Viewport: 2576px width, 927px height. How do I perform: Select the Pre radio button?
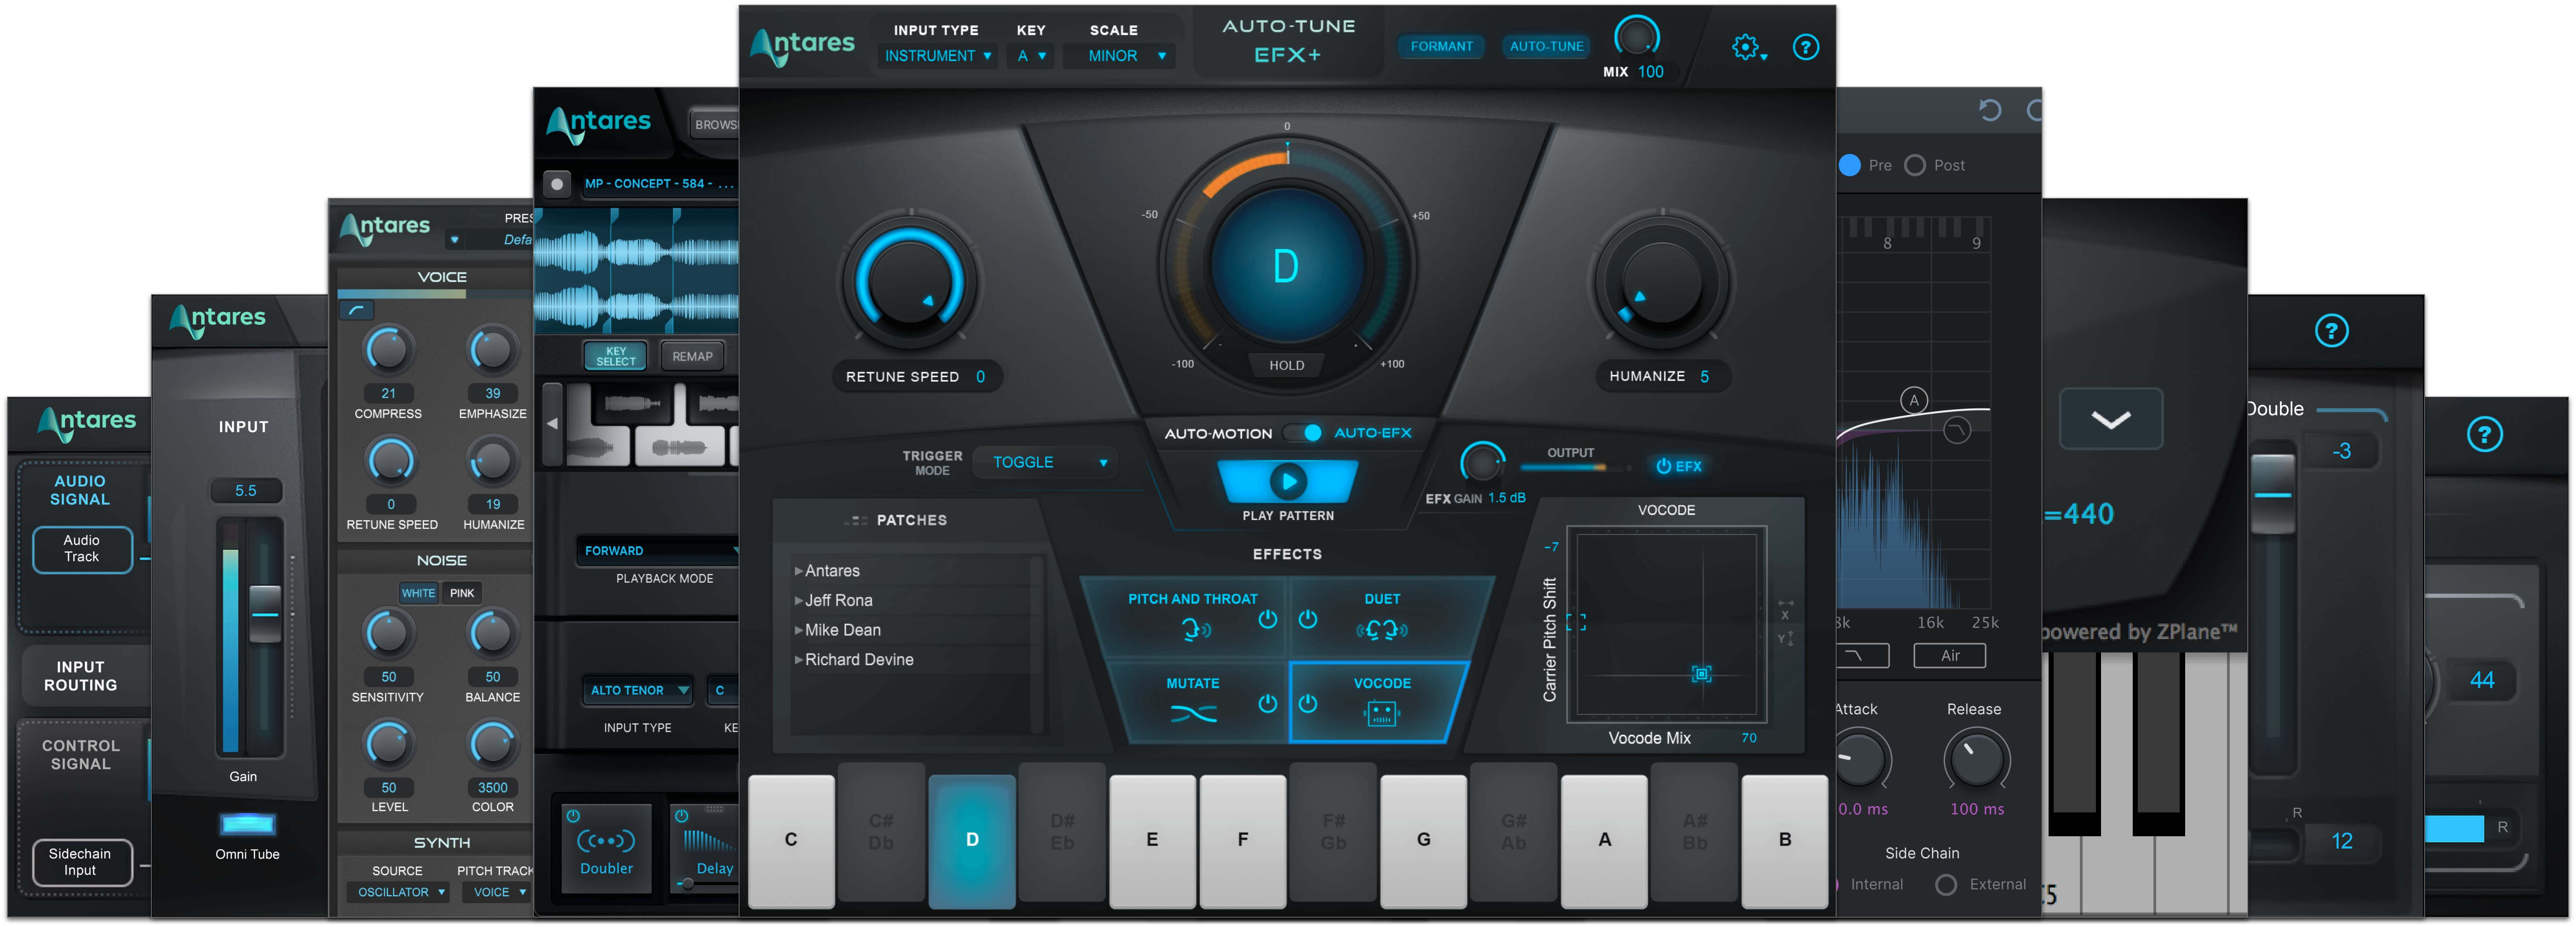pos(1849,165)
